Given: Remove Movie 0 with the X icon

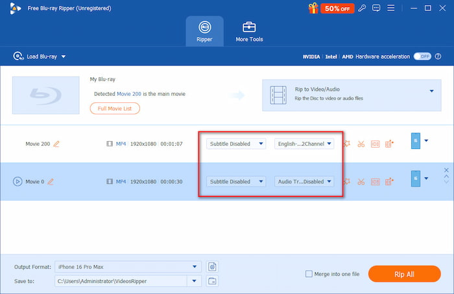Looking at the screenshot, I should [x=446, y=170].
